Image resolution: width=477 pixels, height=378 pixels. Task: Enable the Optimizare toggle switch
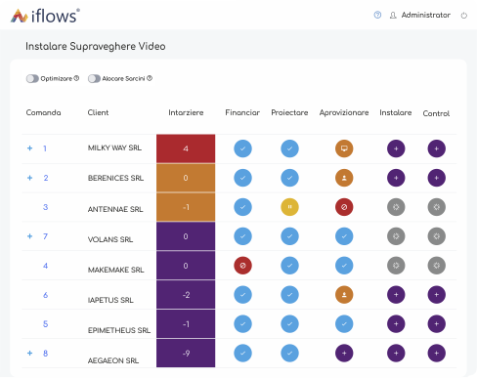tap(32, 79)
